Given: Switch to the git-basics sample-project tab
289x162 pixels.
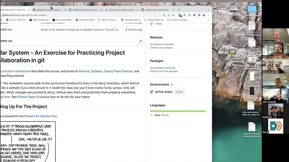Looking at the screenshot, I should click(49, 10).
